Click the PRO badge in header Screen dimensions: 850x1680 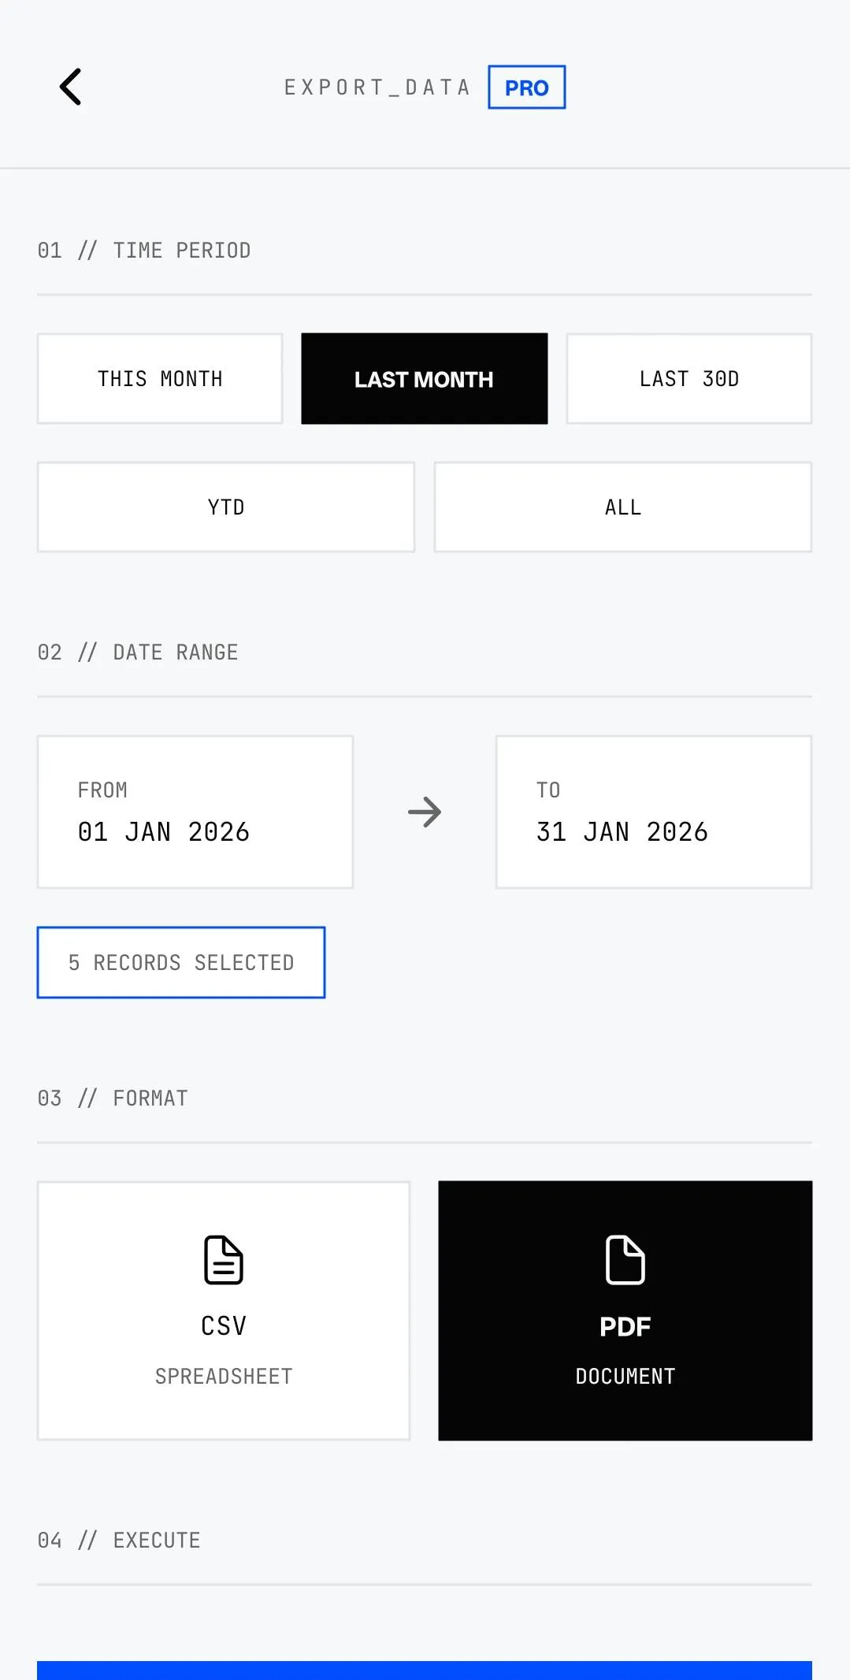pos(526,87)
